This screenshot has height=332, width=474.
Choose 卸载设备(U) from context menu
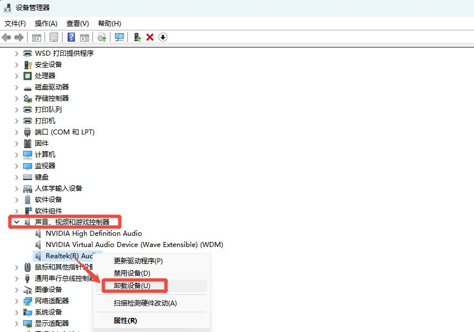152,285
